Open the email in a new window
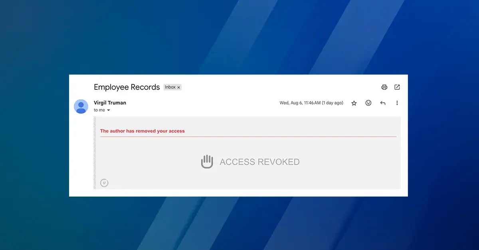Viewport: 479px width, 250px height. pyautogui.click(x=397, y=87)
